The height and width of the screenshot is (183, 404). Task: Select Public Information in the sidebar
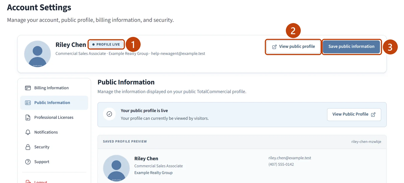(x=54, y=103)
